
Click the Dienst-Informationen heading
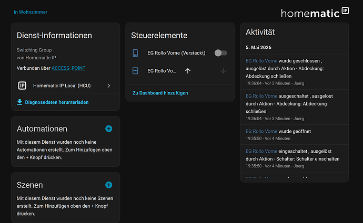54,35
